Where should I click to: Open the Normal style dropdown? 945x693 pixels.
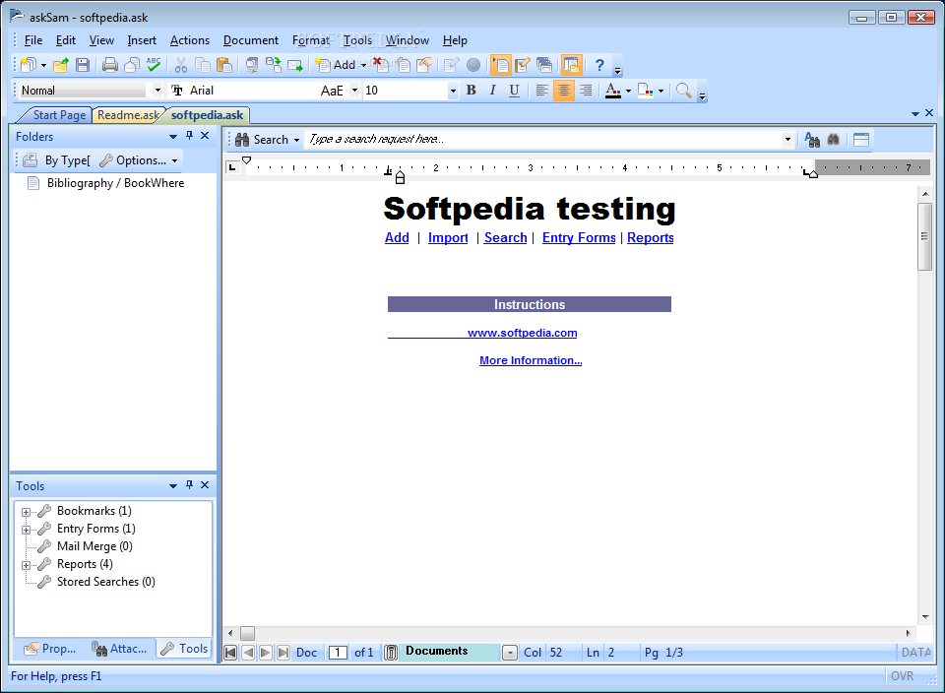pos(157,91)
